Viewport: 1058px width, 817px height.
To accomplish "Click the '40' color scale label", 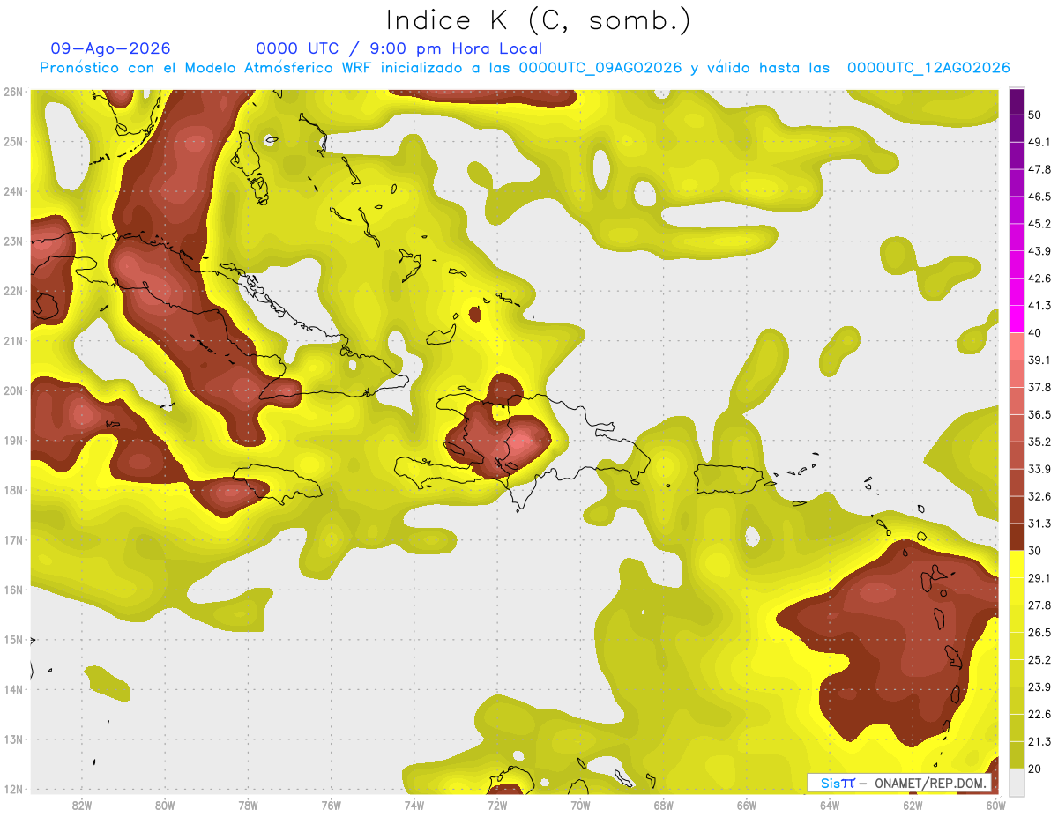I will (1035, 333).
